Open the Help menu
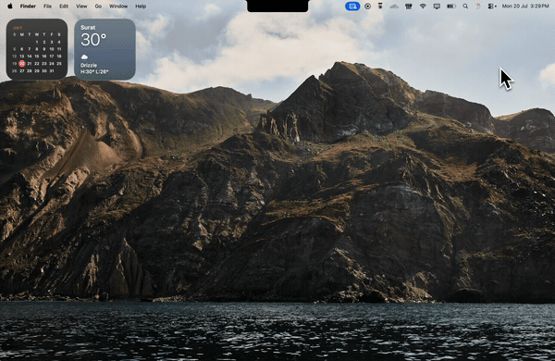The width and height of the screenshot is (555, 361). pos(141,6)
